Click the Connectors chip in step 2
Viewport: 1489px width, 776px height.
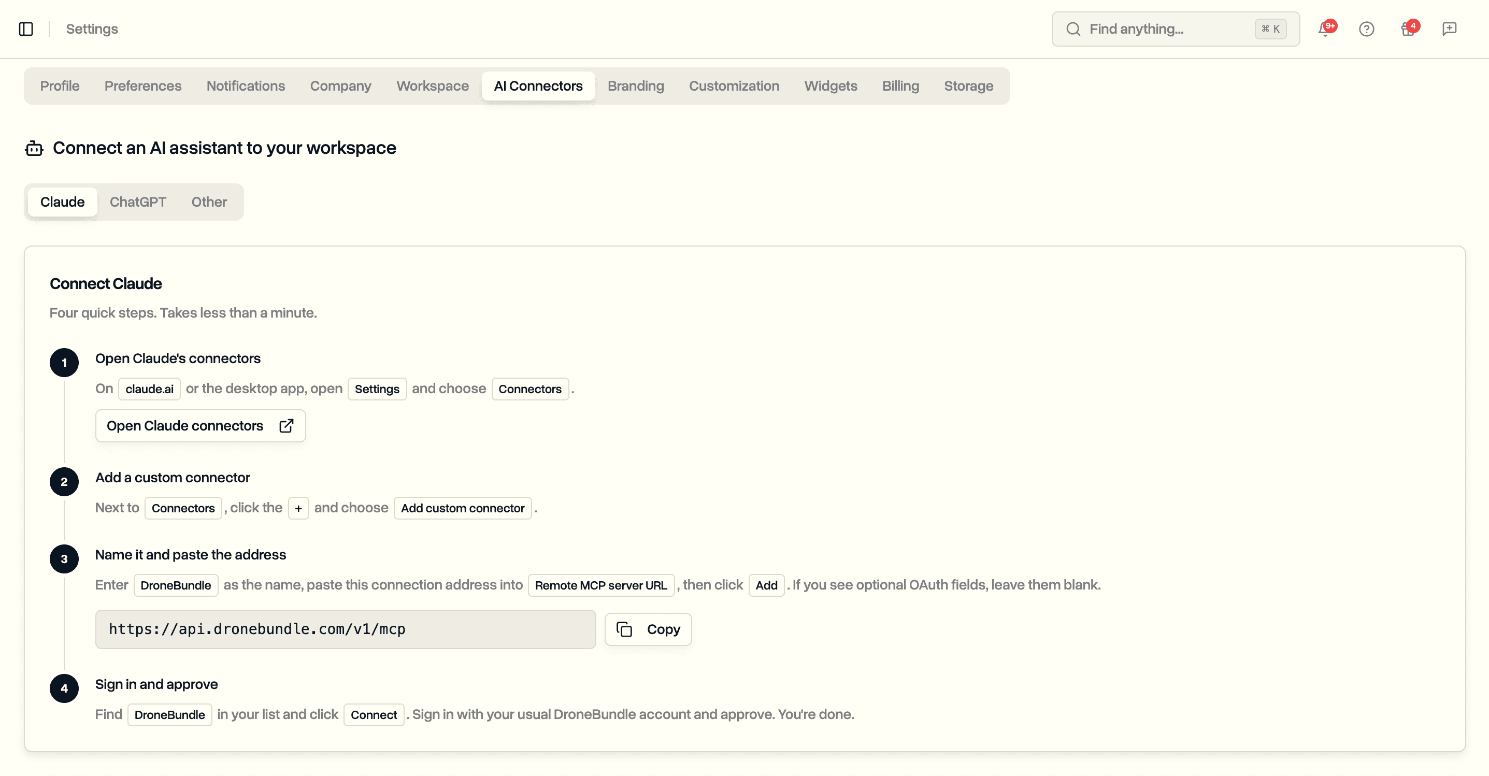pyautogui.click(x=183, y=508)
